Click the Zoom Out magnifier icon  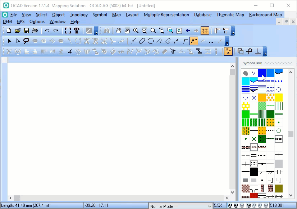coord(153,31)
